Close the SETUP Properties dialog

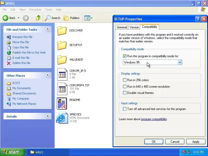pyautogui.click(x=204, y=19)
